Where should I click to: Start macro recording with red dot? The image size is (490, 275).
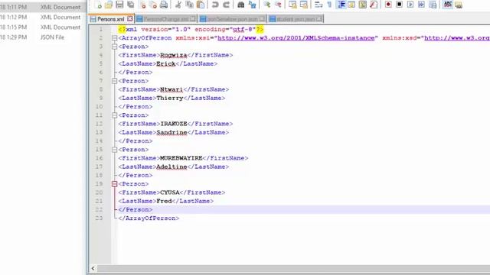click(388, 5)
